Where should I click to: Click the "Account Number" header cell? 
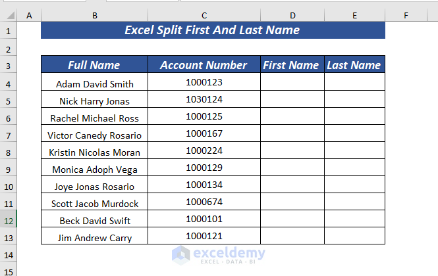(x=204, y=65)
